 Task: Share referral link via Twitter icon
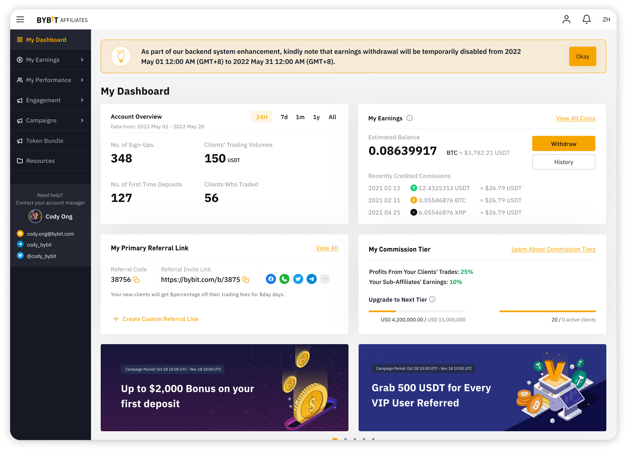click(298, 279)
